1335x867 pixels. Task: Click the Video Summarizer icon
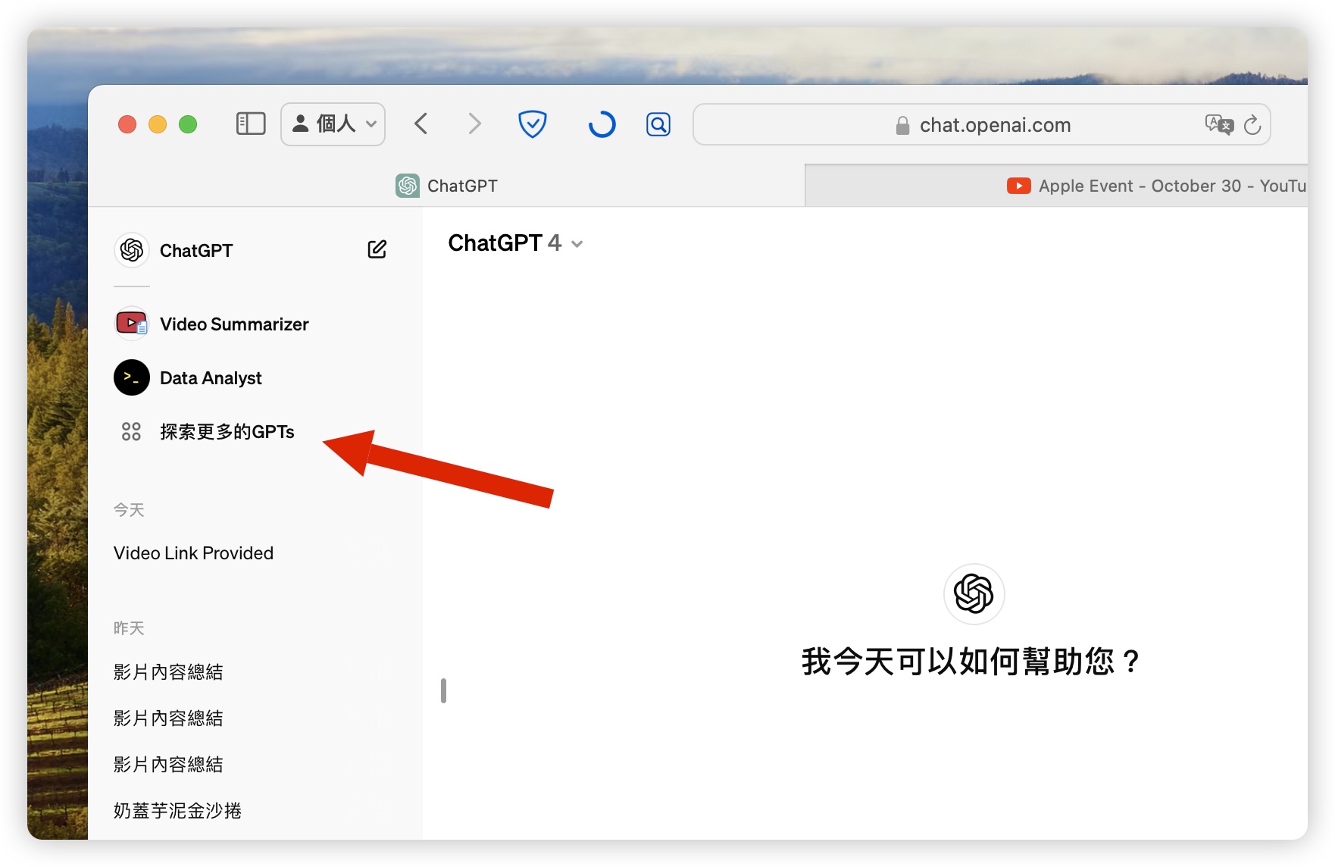click(x=132, y=324)
